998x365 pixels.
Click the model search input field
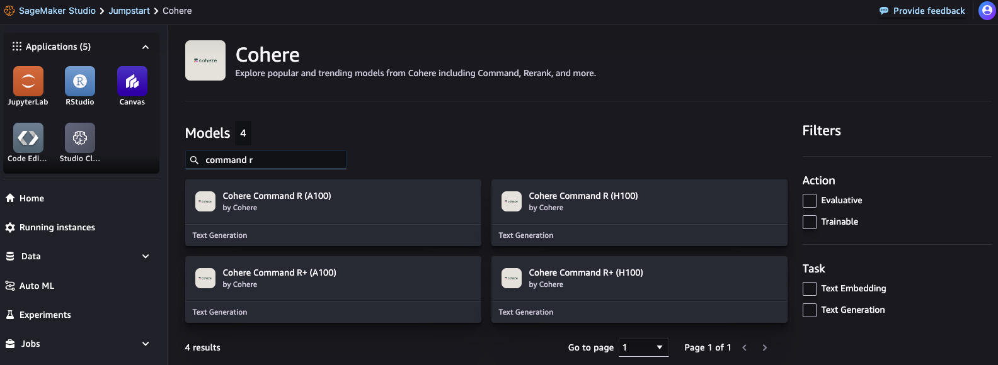266,160
